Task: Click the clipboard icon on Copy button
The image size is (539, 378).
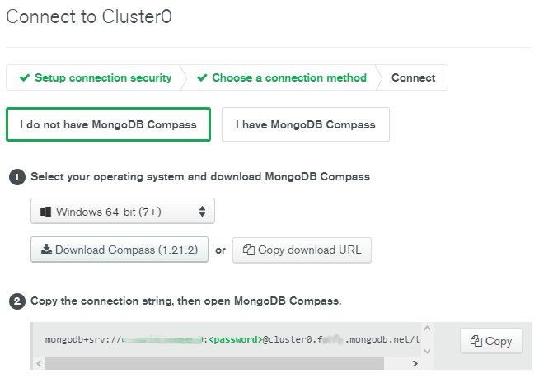Action: click(x=476, y=341)
